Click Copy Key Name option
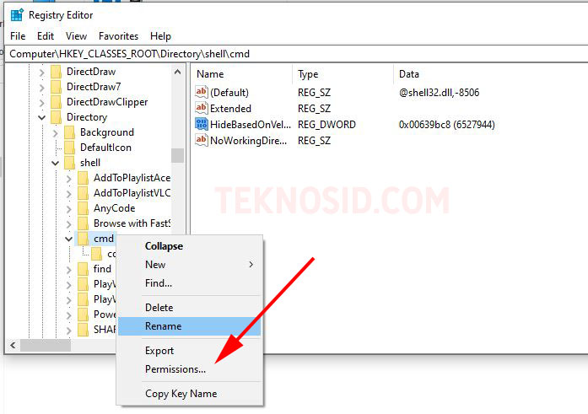The image size is (588, 414). point(181,394)
